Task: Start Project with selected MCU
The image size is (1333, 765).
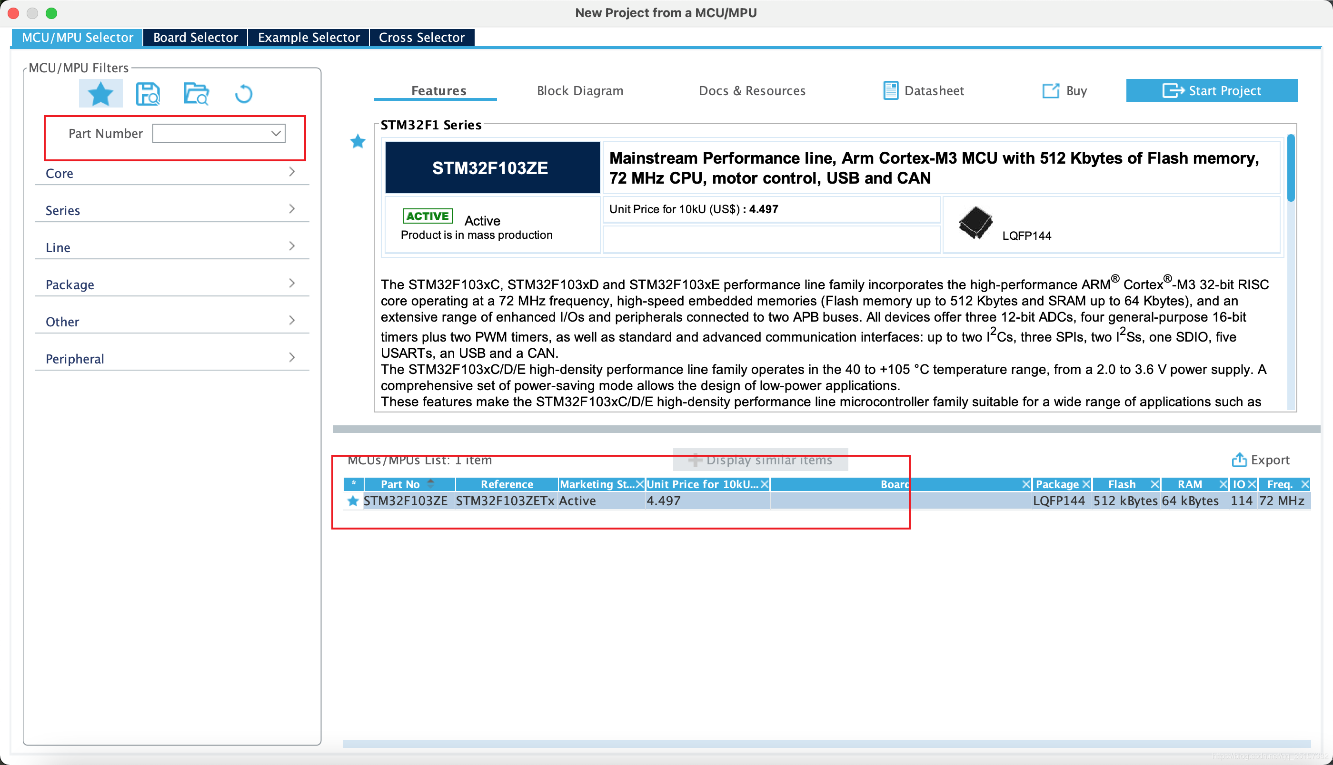Action: (1212, 90)
